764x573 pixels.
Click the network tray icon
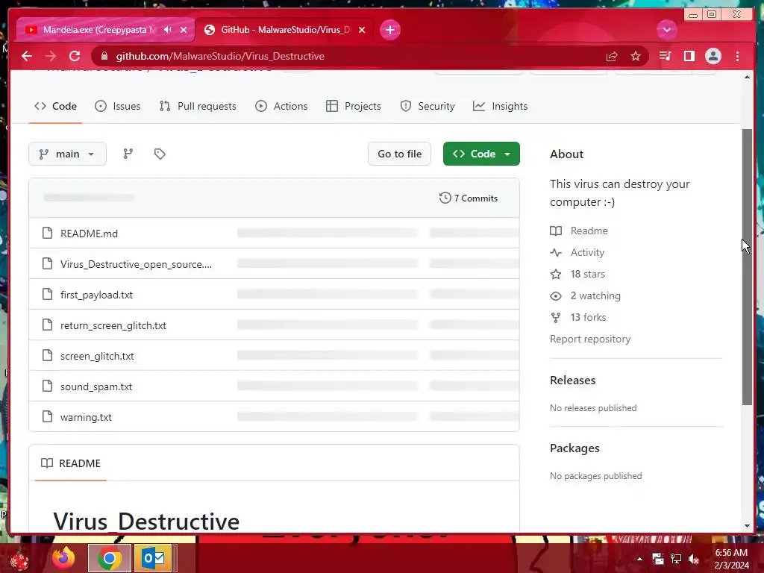[x=676, y=559]
